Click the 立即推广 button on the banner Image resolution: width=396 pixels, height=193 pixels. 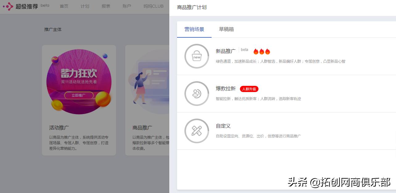[79, 95]
